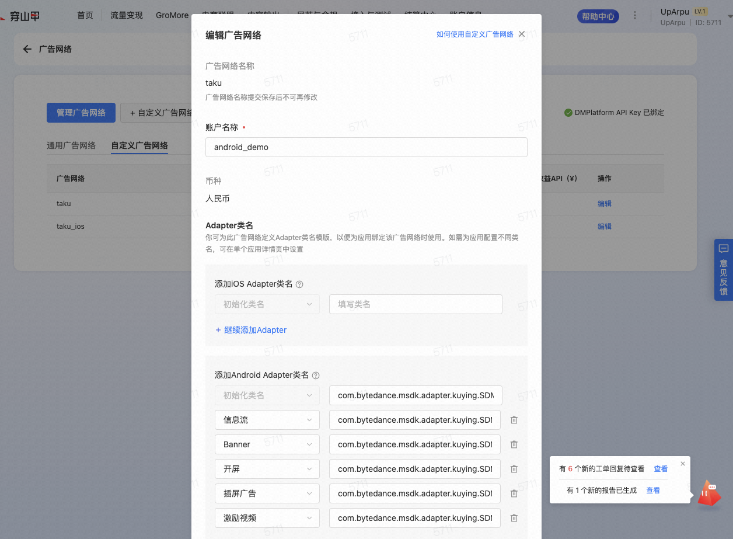Screen dimensions: 733x539
Task: Select the taku_ios network name cell
Action: click(71, 226)
